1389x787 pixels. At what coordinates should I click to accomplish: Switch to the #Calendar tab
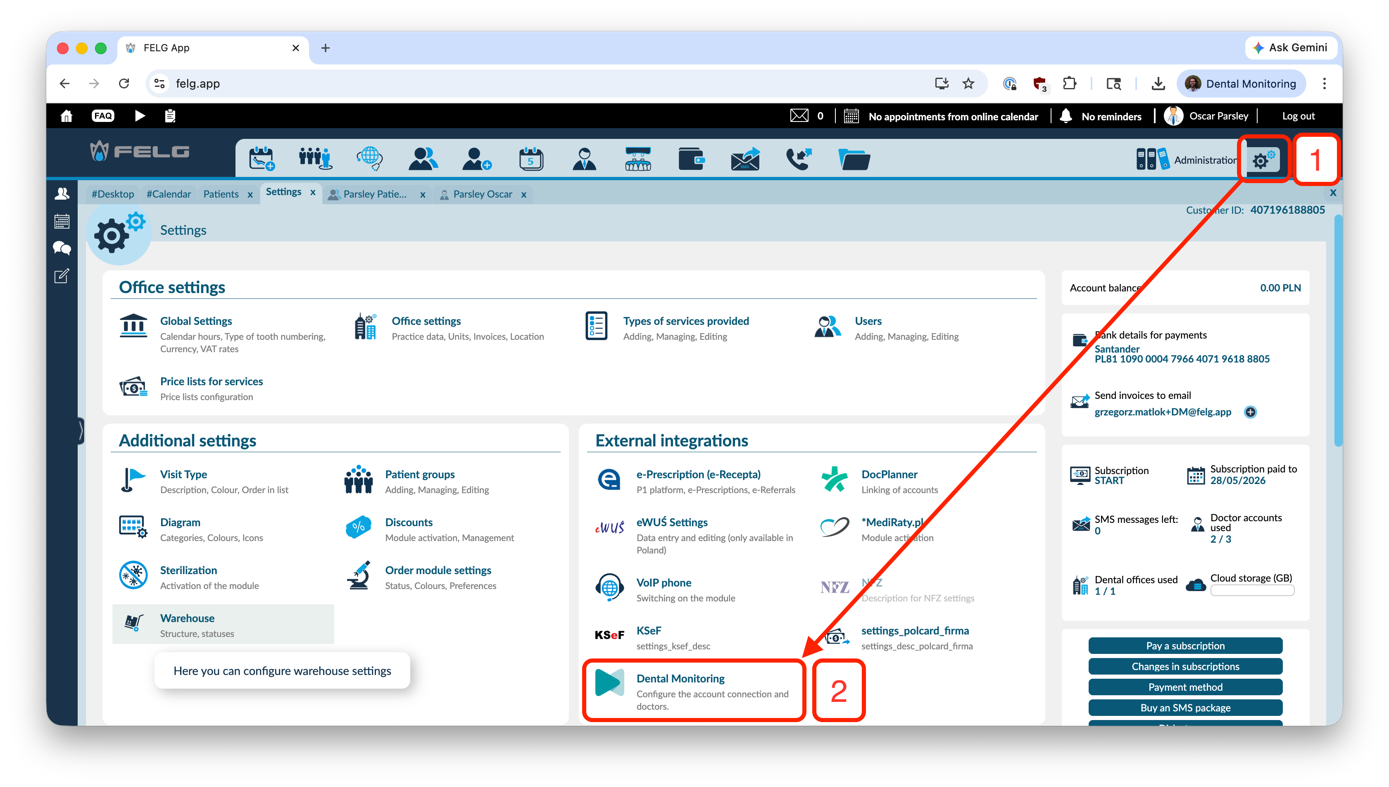coord(169,194)
